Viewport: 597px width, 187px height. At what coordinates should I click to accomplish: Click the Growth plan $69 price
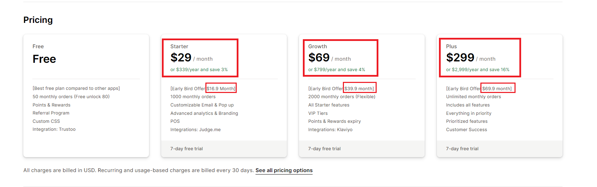pyautogui.click(x=319, y=58)
